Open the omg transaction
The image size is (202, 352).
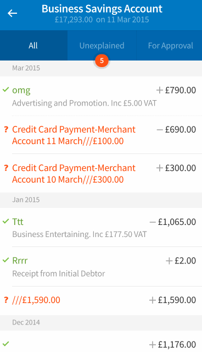pyautogui.click(x=101, y=96)
